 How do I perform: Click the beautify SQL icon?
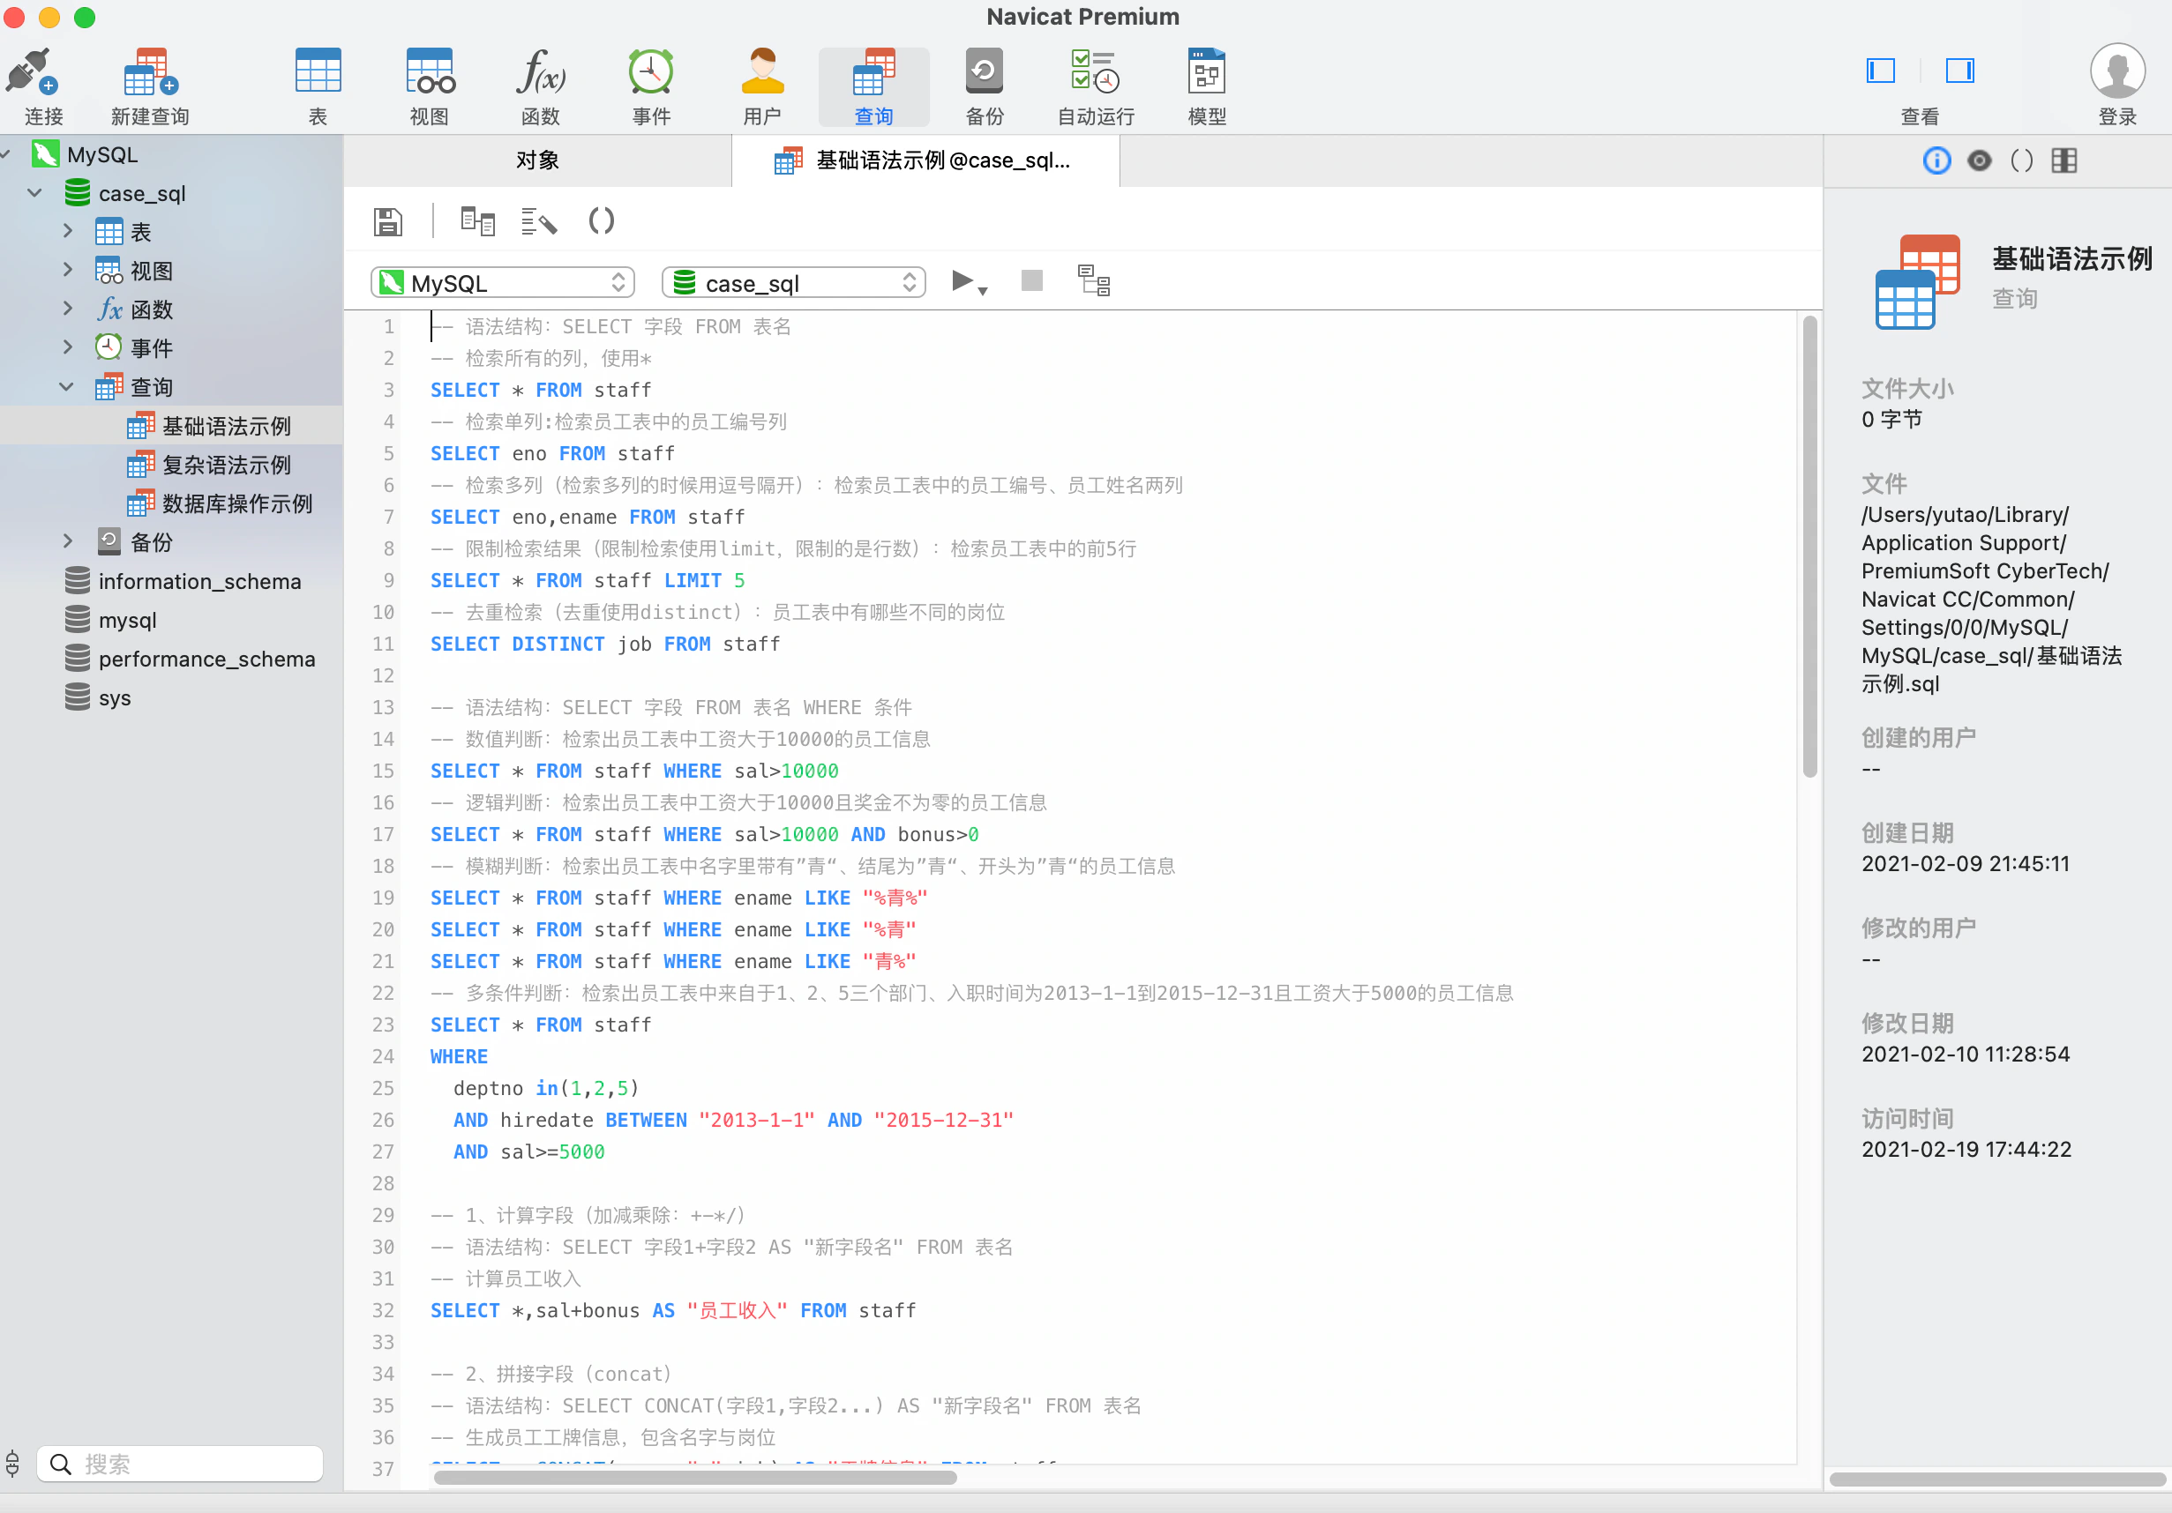point(539,222)
